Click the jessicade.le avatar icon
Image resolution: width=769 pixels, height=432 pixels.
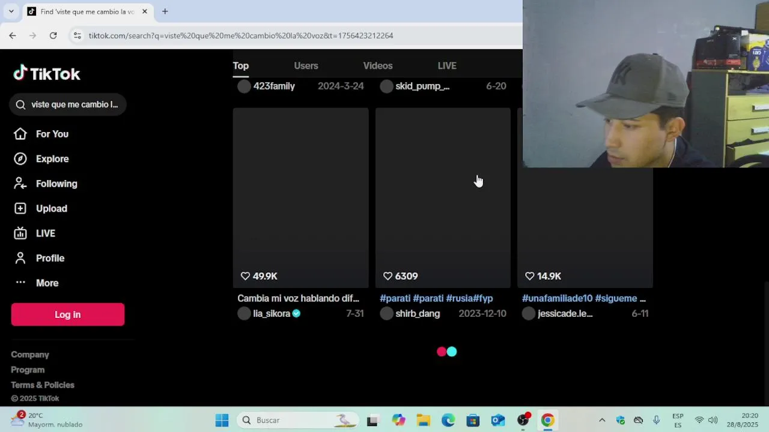click(x=529, y=313)
